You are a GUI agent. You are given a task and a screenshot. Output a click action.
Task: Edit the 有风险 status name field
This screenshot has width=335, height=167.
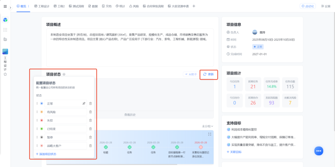coord(66,112)
